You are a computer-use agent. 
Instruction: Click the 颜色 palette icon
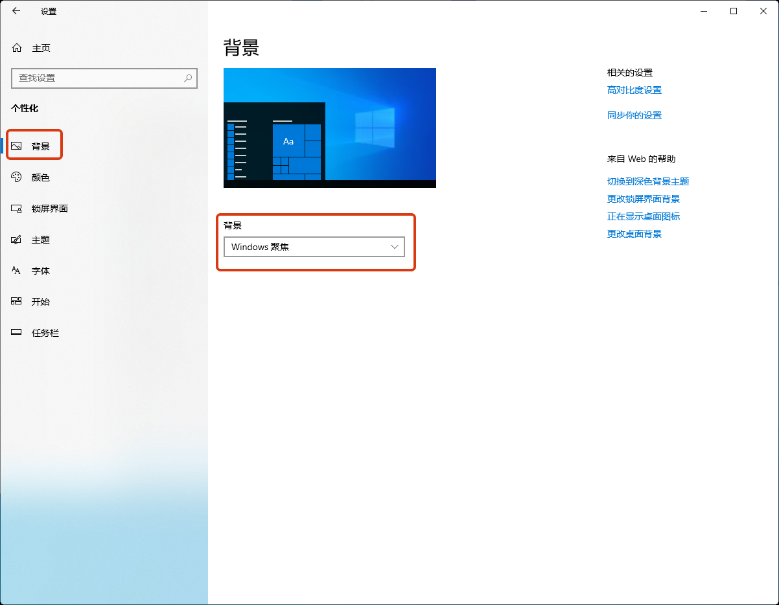pos(17,177)
